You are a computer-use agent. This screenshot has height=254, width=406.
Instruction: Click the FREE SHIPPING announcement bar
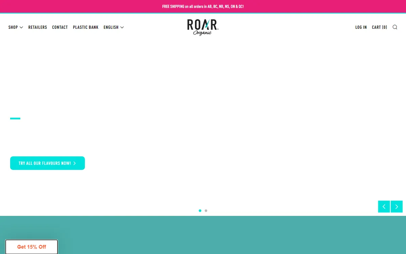[203, 6]
